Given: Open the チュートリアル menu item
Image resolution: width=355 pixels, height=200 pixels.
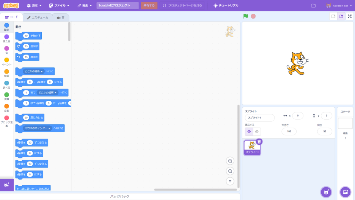Looking at the screenshot, I should 226,6.
